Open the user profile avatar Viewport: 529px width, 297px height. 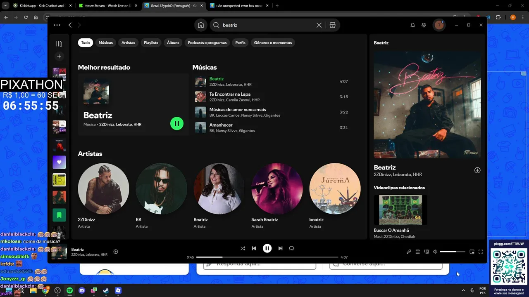(439, 25)
